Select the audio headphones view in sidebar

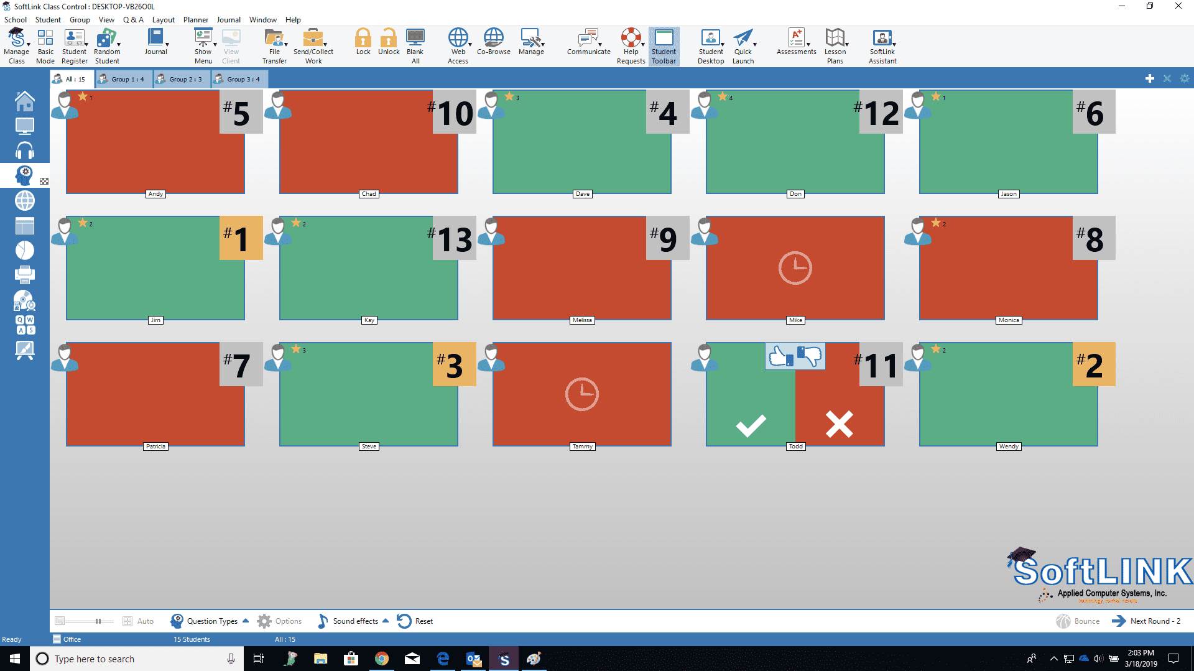[x=25, y=151]
